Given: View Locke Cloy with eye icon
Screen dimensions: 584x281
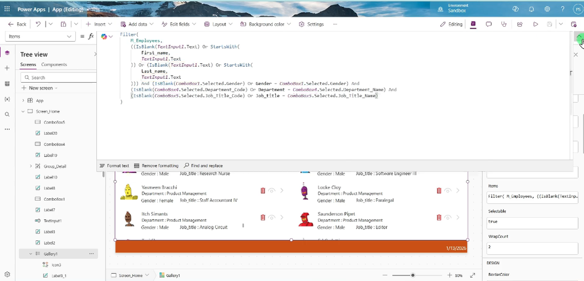Looking at the screenshot, I should 448,190.
